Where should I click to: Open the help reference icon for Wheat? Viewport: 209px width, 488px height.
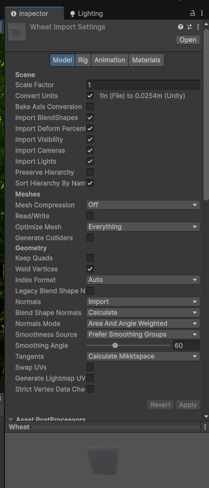[x=181, y=27]
